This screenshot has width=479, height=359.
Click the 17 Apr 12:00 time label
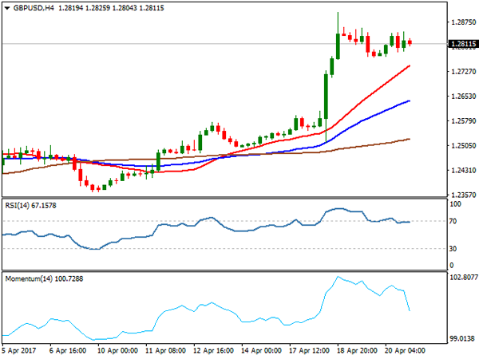[309, 350]
